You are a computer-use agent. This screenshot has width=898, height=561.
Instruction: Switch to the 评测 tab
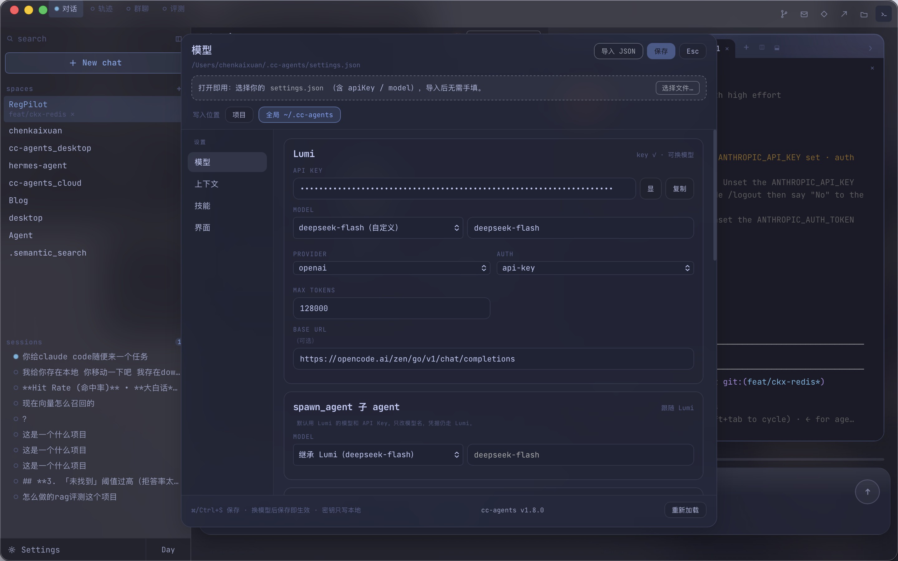[174, 8]
